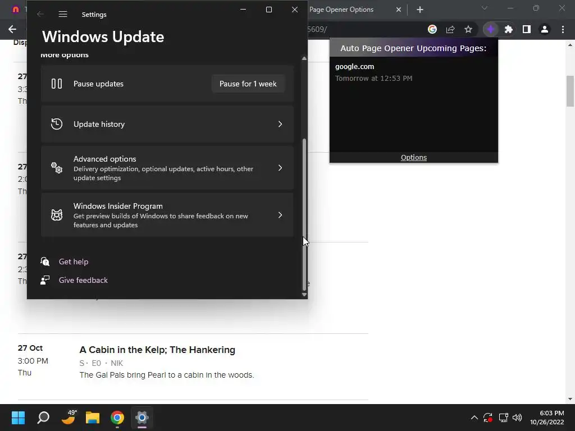Click the Auto Page Opener extension icon
This screenshot has height=431, width=575.
[491, 29]
